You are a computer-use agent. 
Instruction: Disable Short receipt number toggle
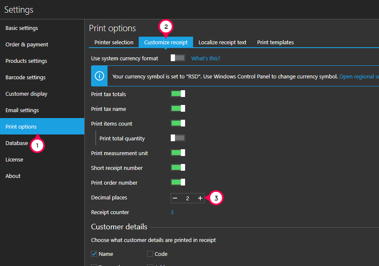pyautogui.click(x=177, y=167)
